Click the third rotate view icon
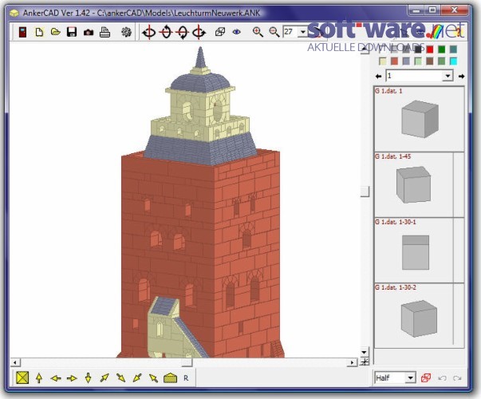The height and width of the screenshot is (399, 481). [x=183, y=32]
